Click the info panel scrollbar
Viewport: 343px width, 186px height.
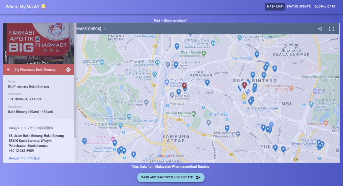75,81
